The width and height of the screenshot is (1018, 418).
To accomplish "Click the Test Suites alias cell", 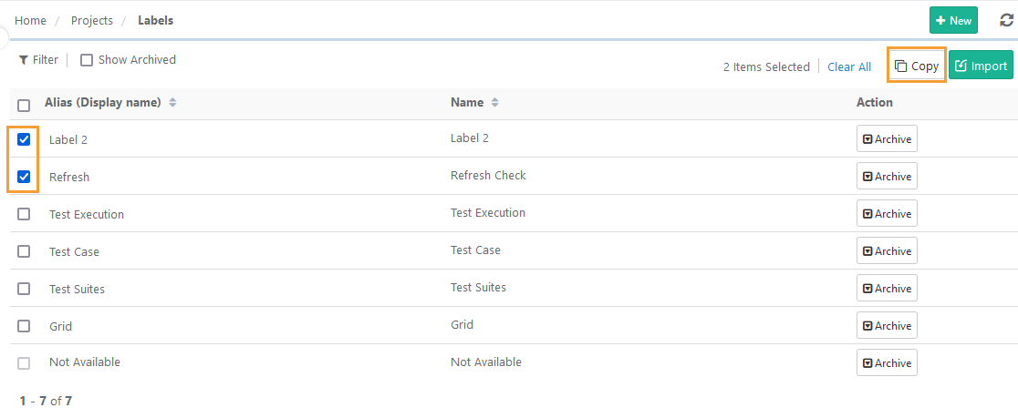I will (78, 289).
